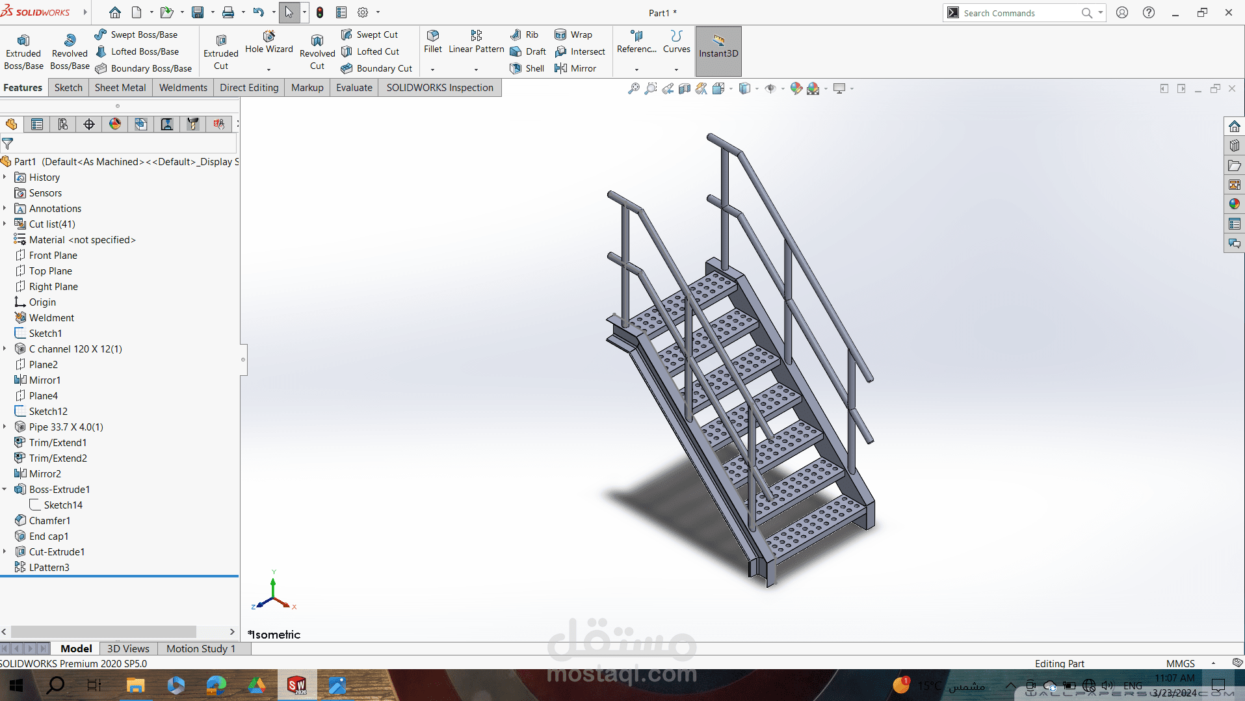Toggle the hide/show items eye icon
The image size is (1245, 701).
point(770,88)
